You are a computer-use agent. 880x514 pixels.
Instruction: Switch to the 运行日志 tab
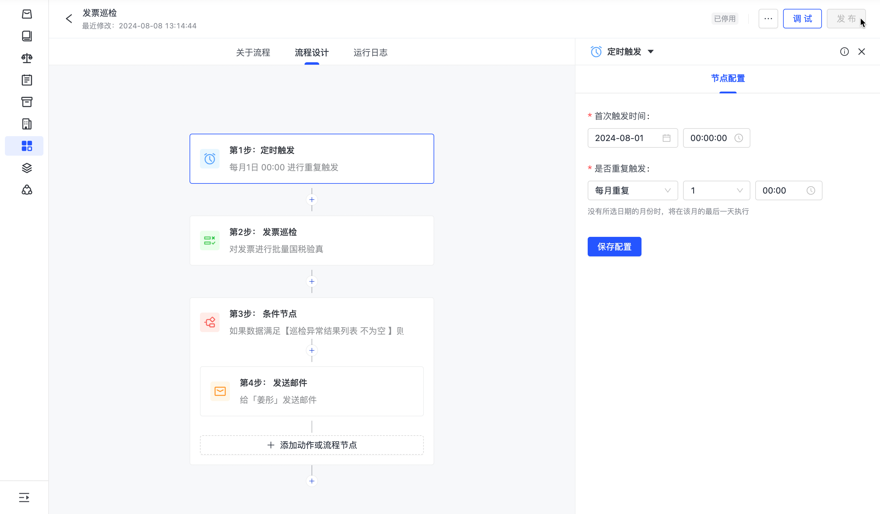tap(370, 52)
